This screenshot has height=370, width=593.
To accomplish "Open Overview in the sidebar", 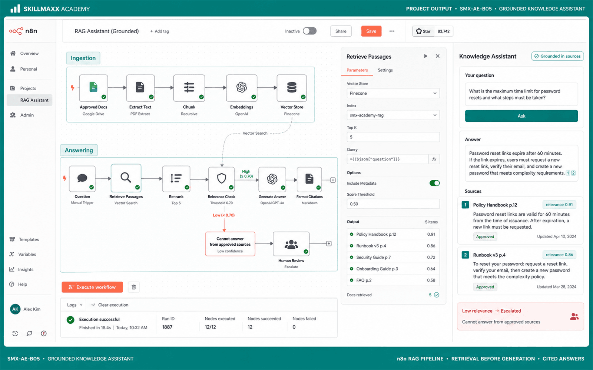I will click(29, 53).
